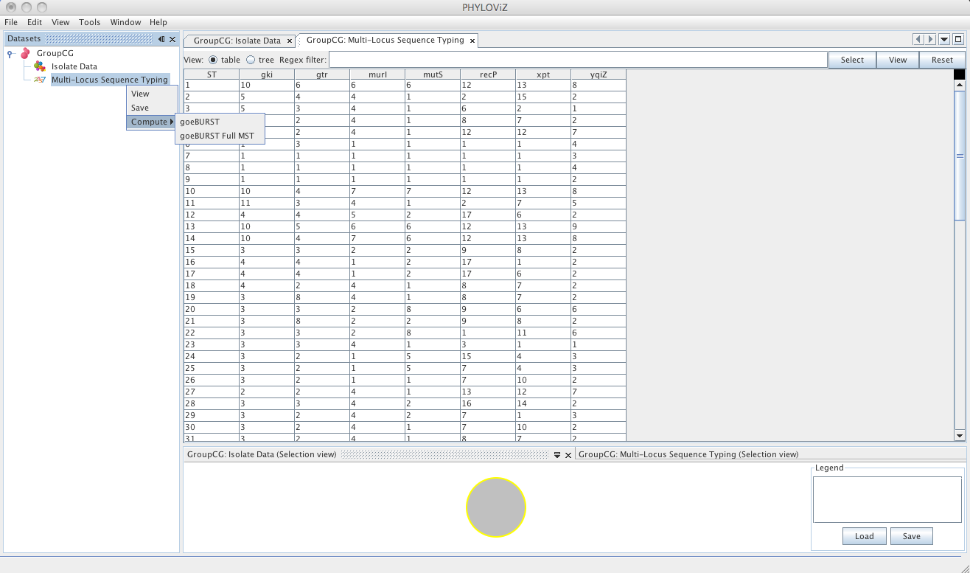Viewport: 970px width, 573px height.
Task: Click Save in the context menu
Action: 153,108
